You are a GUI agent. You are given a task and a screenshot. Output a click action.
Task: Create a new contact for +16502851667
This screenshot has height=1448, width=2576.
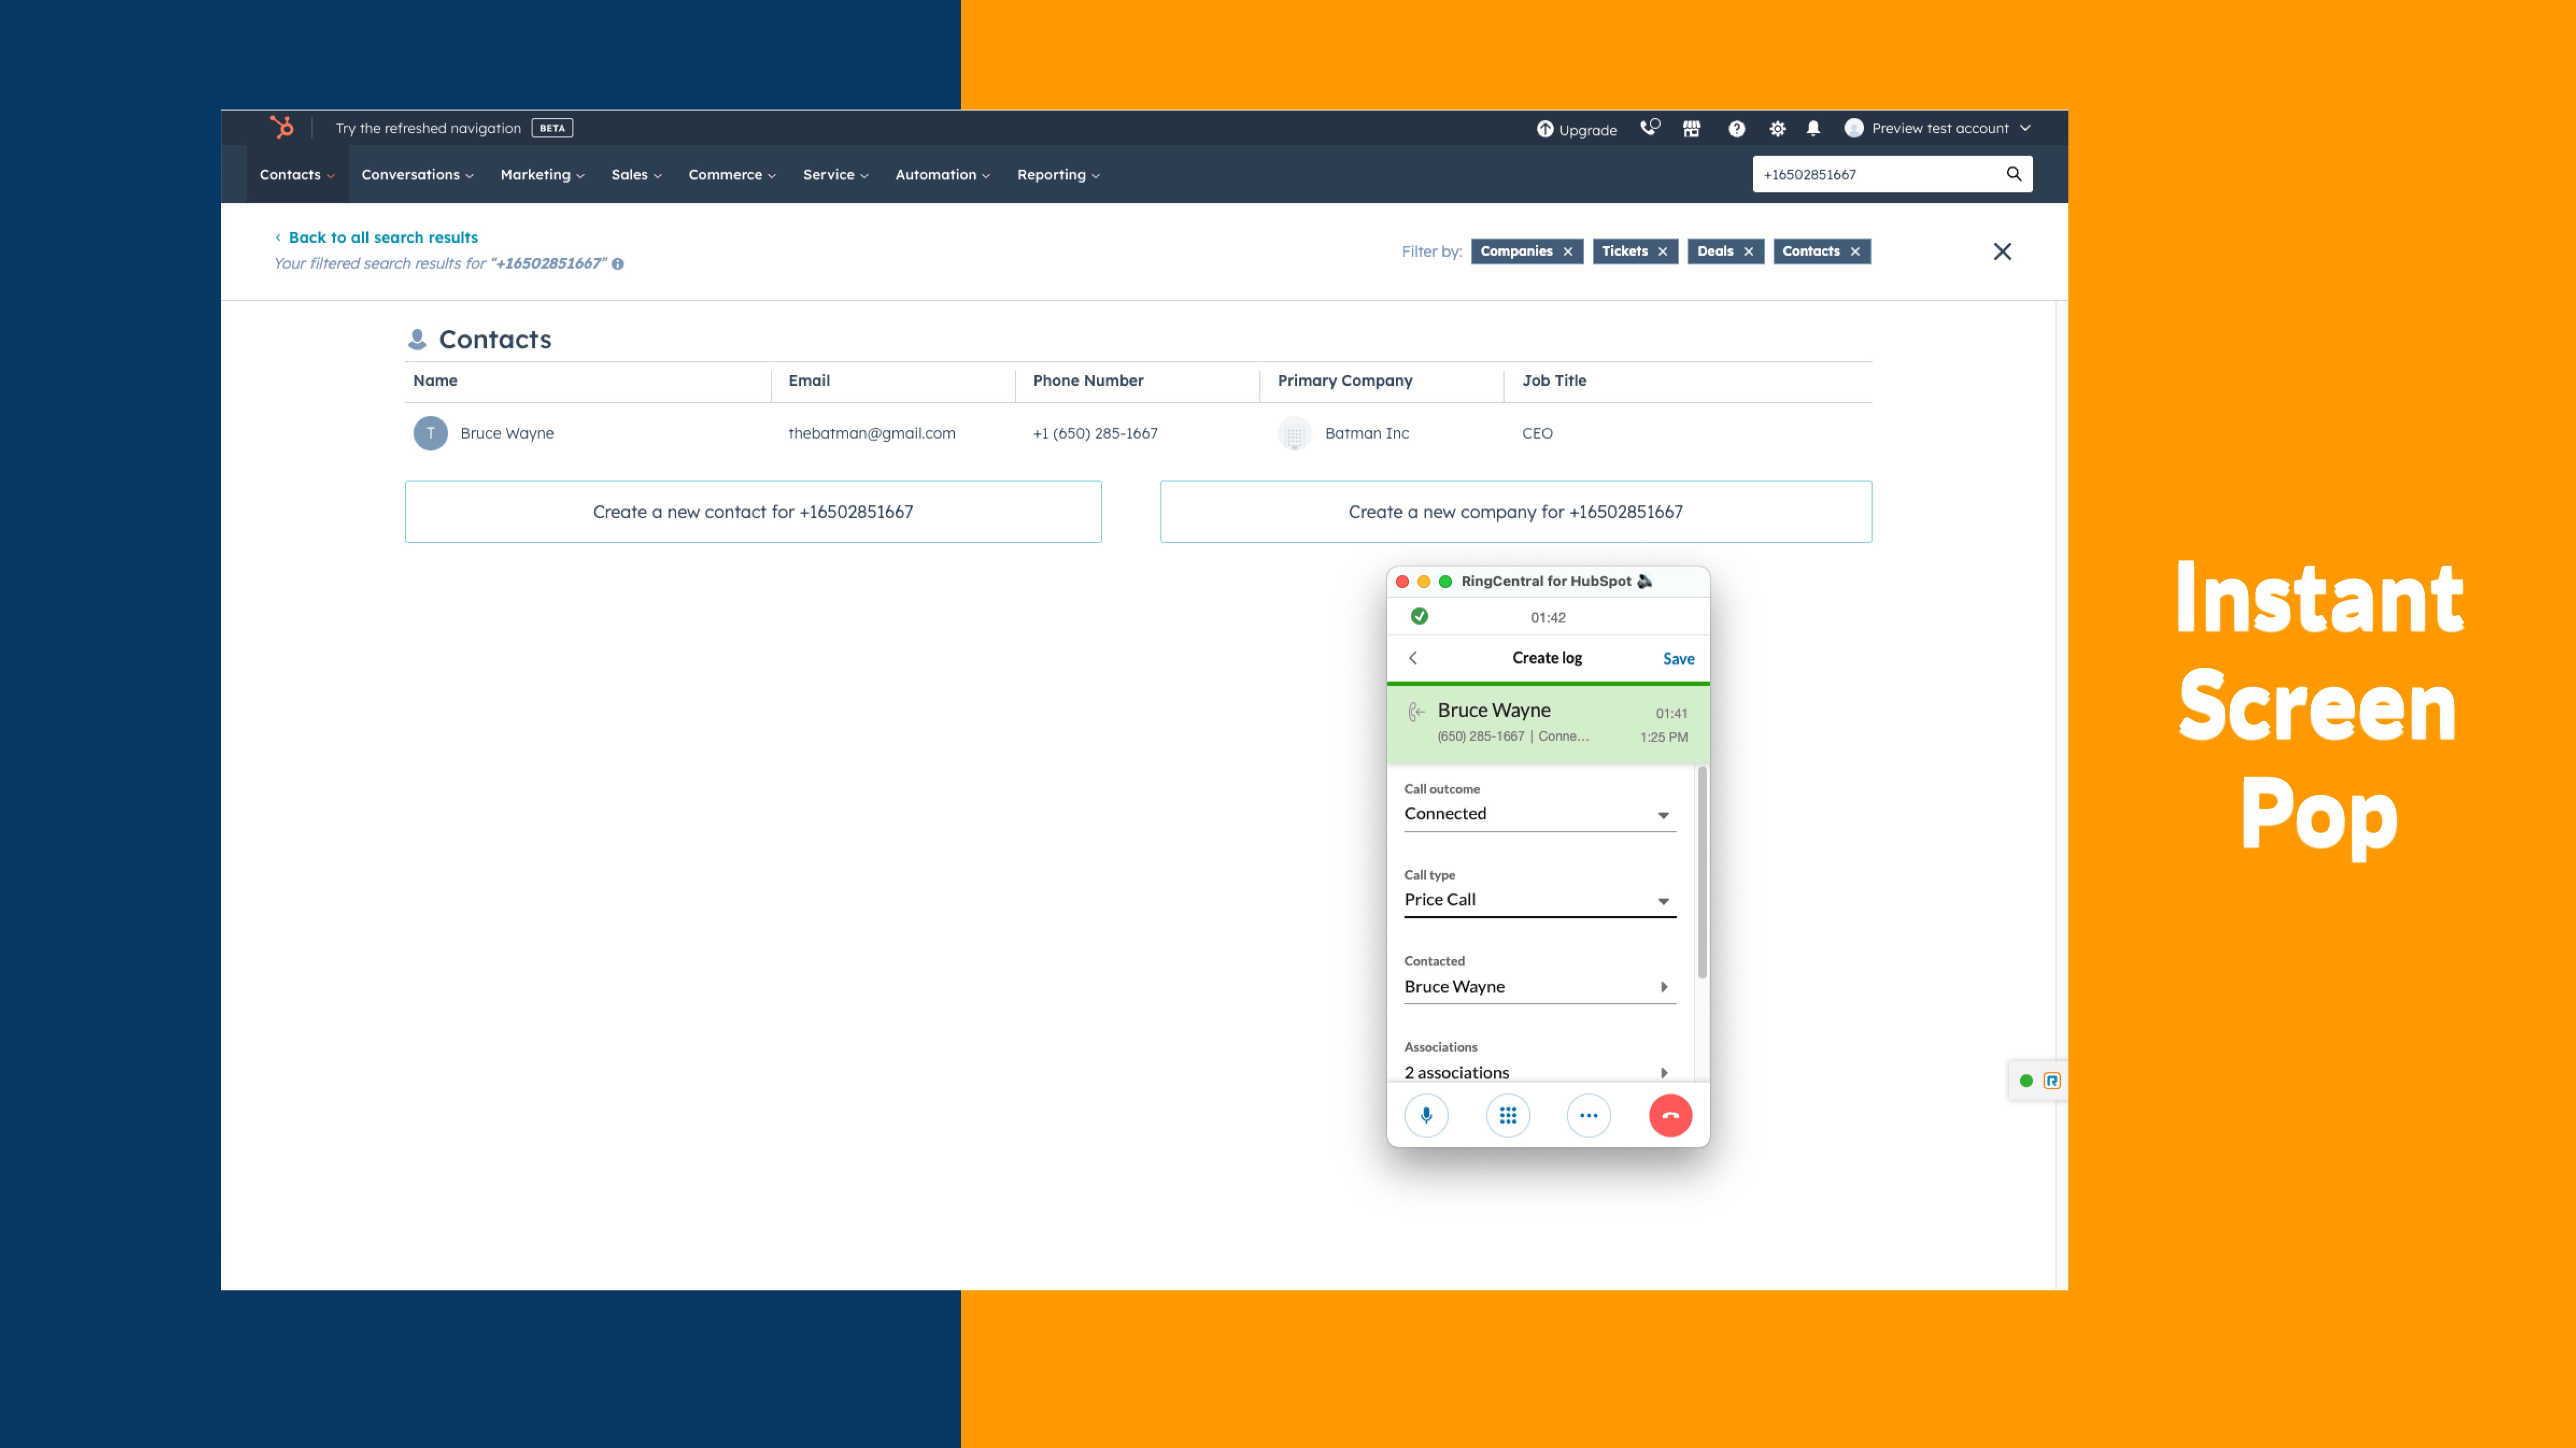pyautogui.click(x=753, y=512)
